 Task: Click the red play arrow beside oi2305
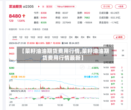pyautogui.click(x=39, y=7)
